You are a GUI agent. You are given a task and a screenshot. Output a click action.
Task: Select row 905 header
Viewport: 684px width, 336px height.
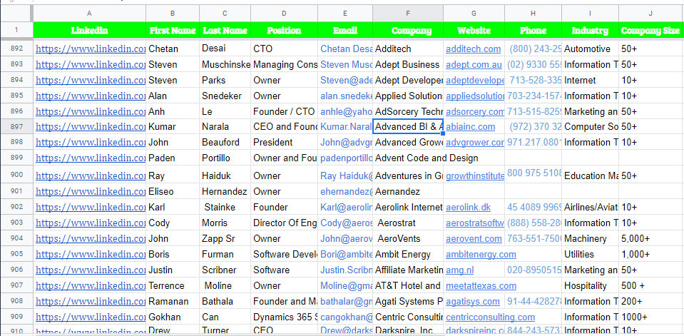16,254
